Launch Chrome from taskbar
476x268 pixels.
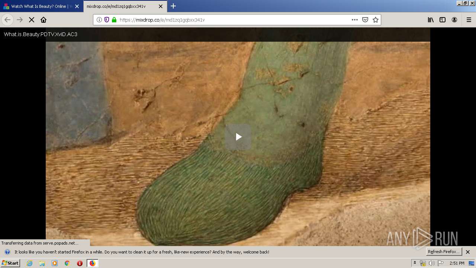67,263
